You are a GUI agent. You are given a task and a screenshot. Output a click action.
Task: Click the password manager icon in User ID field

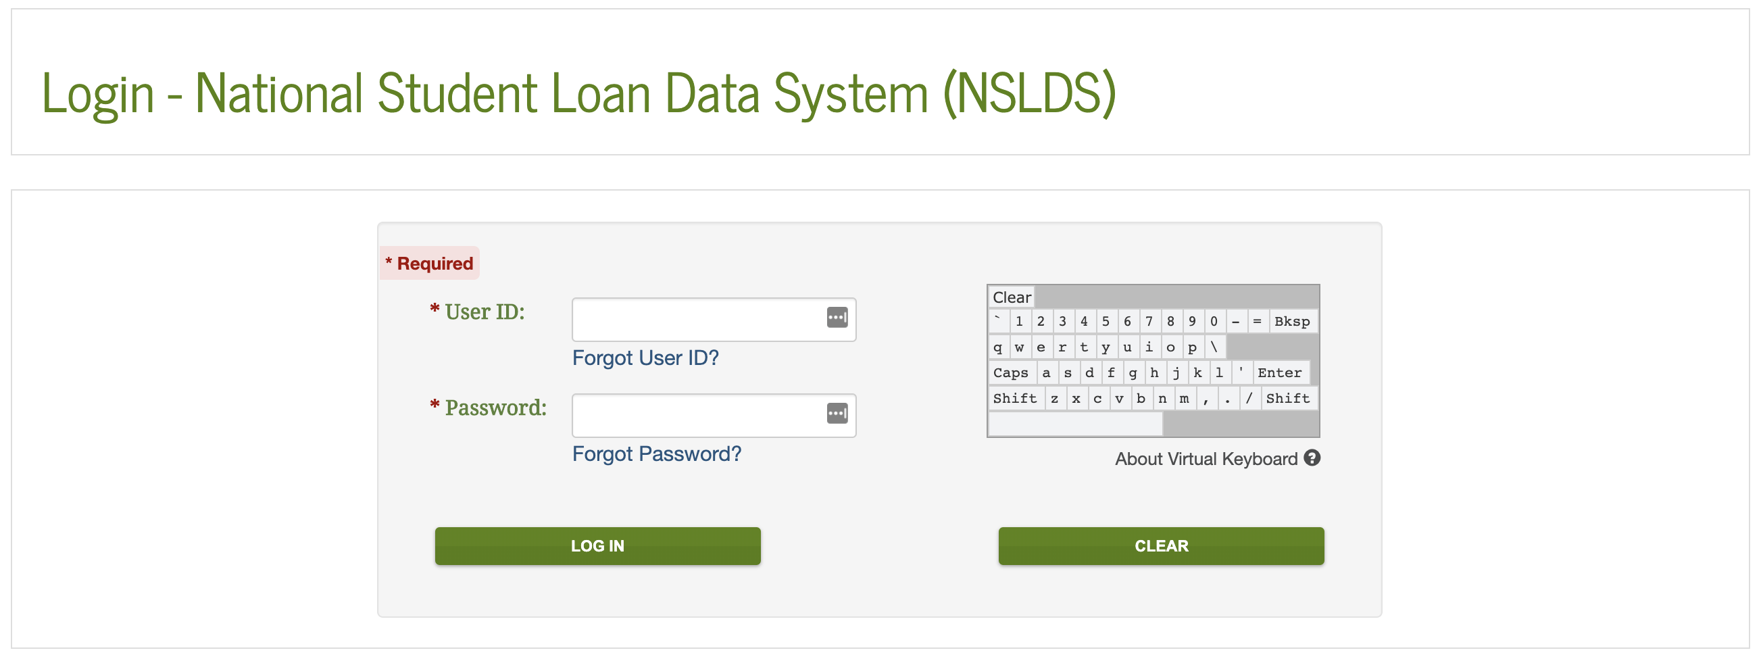[x=837, y=318]
